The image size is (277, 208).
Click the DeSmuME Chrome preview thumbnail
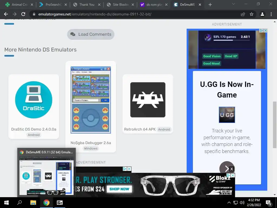(x=47, y=175)
